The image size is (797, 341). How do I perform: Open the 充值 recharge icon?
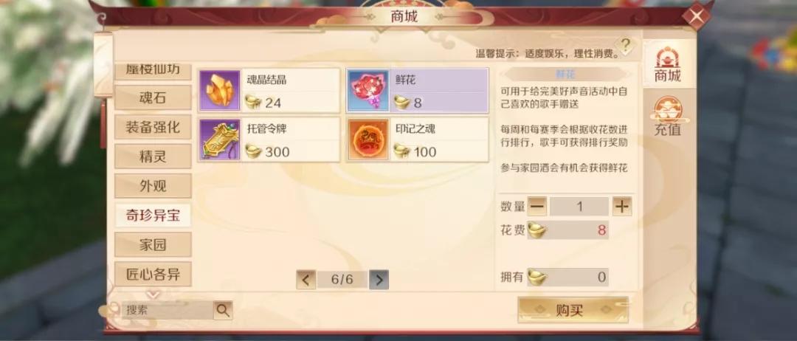(x=668, y=117)
